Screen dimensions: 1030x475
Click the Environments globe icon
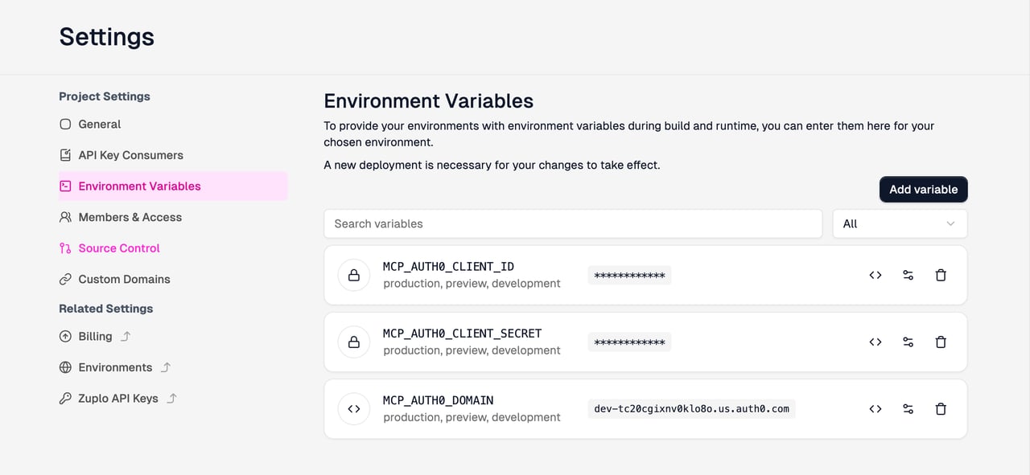pos(65,367)
